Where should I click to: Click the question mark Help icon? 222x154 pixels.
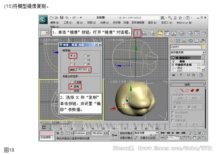(x=188, y=18)
